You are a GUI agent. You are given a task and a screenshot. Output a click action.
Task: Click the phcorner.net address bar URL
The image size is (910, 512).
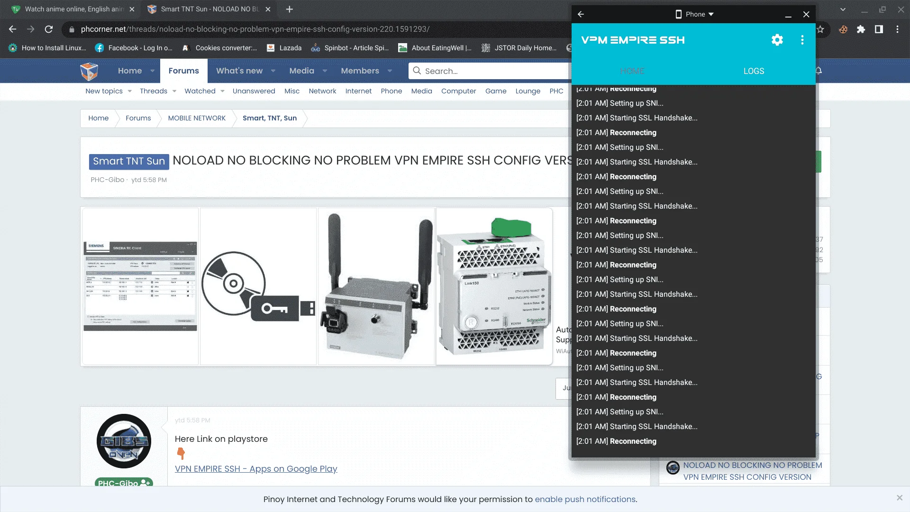255,29
